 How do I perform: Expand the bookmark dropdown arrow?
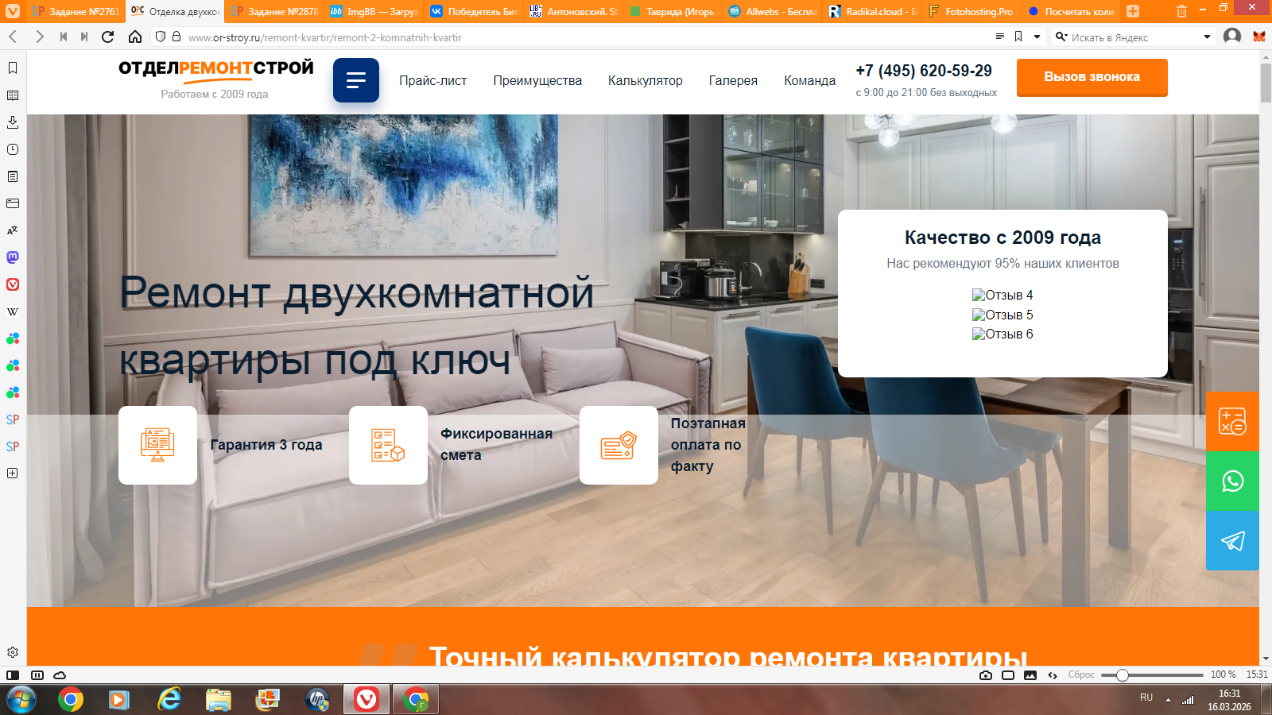1037,37
